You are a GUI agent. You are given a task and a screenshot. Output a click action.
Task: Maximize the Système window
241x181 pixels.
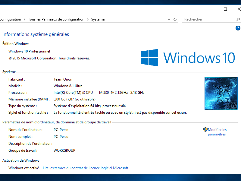pos(225,9)
